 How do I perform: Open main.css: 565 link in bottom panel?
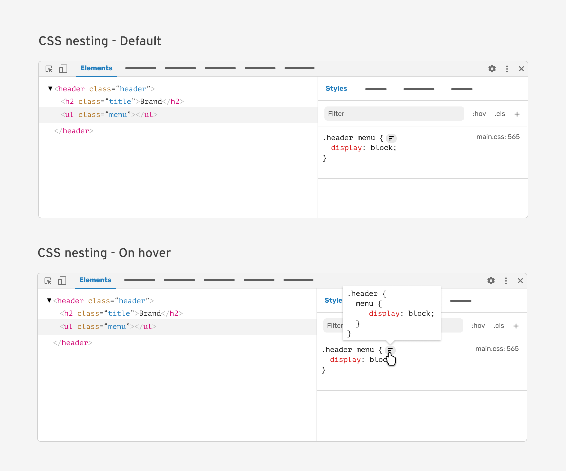coord(497,349)
